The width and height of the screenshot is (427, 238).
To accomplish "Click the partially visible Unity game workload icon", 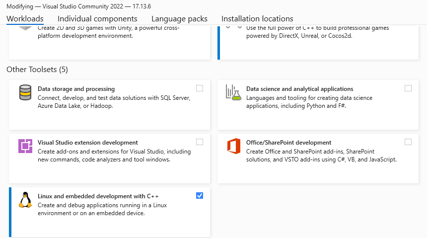I will click(x=25, y=28).
